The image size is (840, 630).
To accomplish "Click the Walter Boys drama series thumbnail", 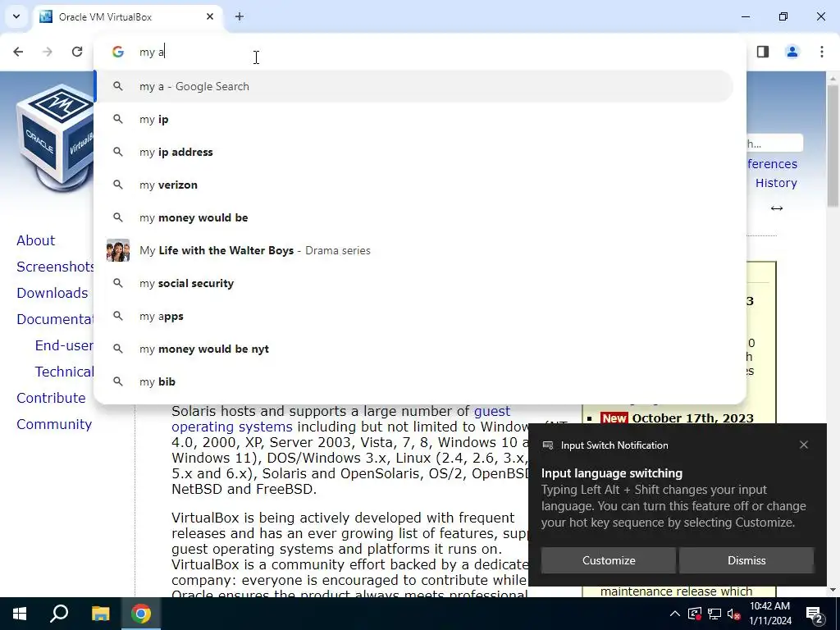I will point(118,250).
